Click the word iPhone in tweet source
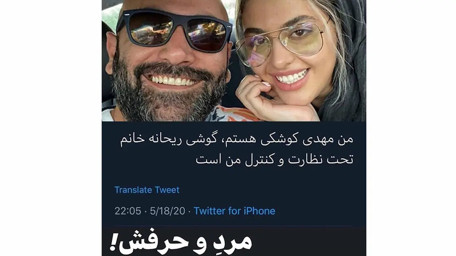 pyautogui.click(x=259, y=211)
